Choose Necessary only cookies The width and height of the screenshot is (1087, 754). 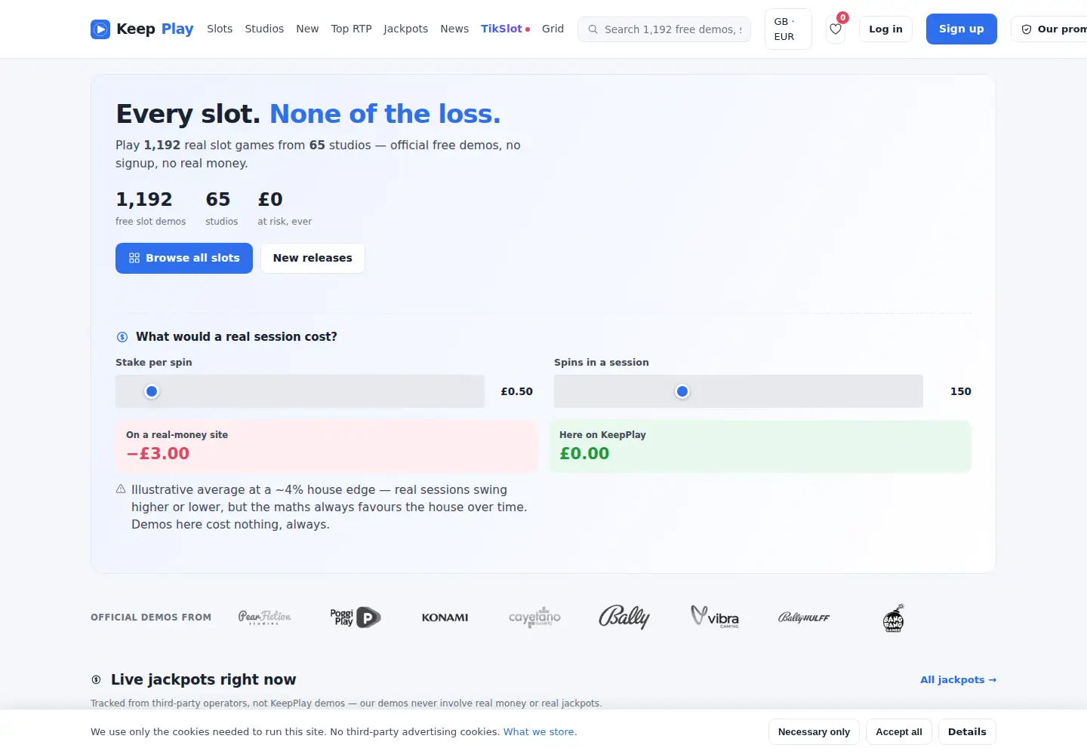coord(814,732)
